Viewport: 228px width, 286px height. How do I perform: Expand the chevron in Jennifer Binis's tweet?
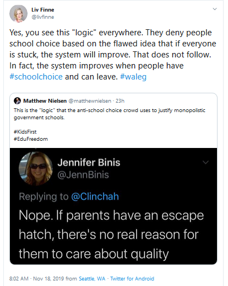pyautogui.click(x=205, y=162)
